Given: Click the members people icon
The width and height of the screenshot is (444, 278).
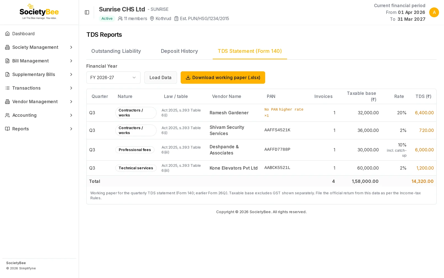Looking at the screenshot, I should pos(120,19).
